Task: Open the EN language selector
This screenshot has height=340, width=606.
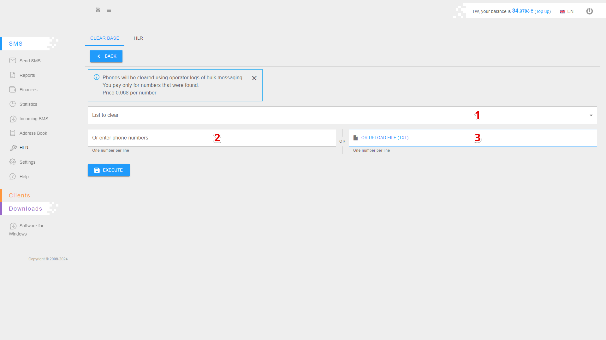Action: (567, 11)
